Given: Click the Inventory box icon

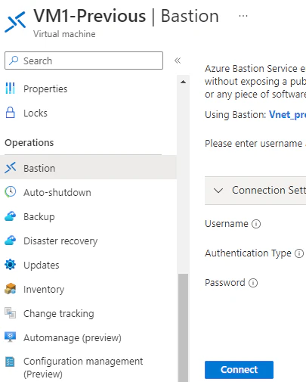Looking at the screenshot, I should click(11, 289).
